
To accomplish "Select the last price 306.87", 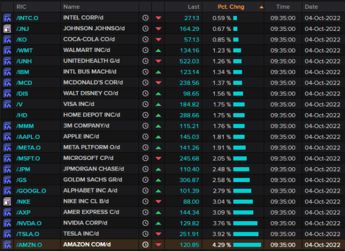I will click(x=189, y=180).
